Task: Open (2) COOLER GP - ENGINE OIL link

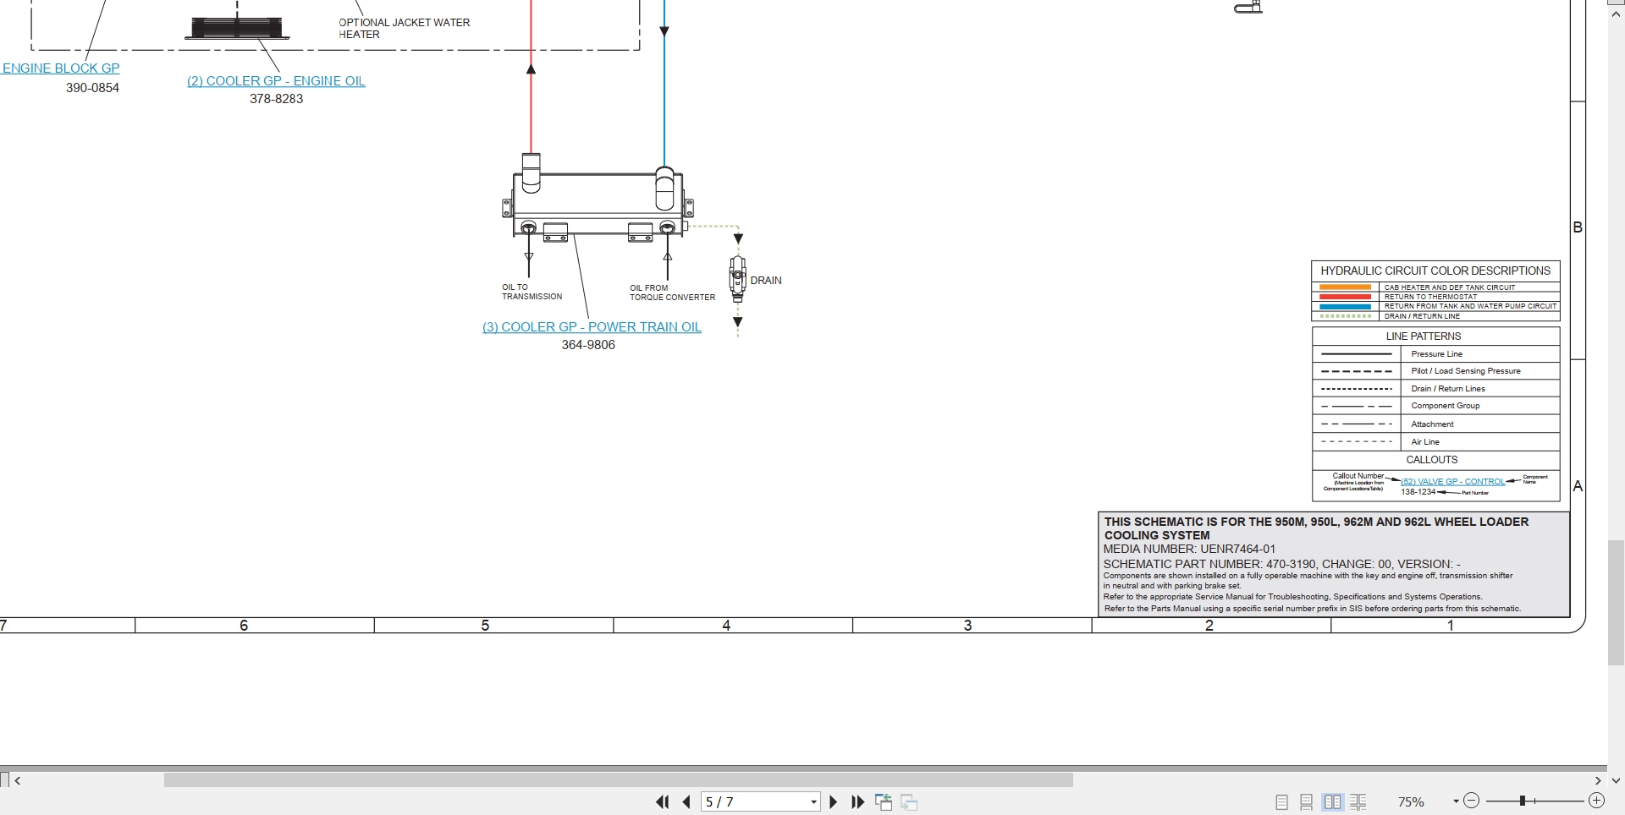Action: (x=276, y=81)
